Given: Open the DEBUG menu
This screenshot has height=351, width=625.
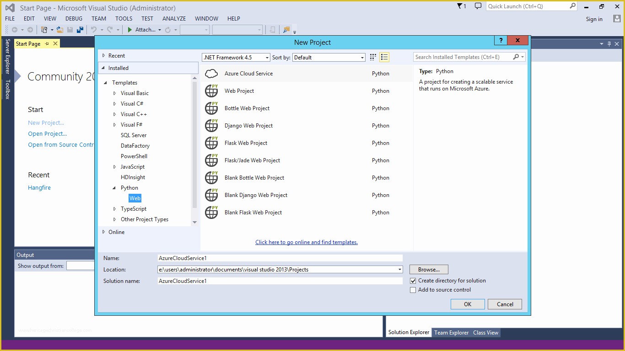Looking at the screenshot, I should 74,19.
